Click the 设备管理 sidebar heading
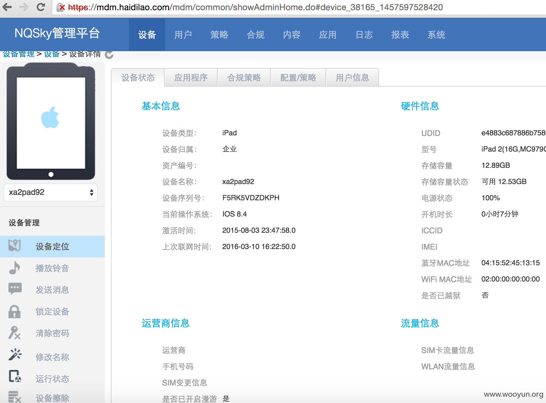 pyautogui.click(x=24, y=223)
